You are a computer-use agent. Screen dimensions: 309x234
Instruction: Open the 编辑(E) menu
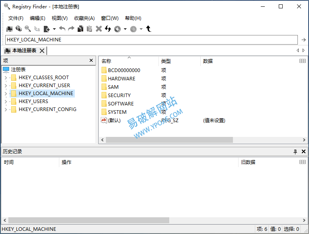click(37, 18)
